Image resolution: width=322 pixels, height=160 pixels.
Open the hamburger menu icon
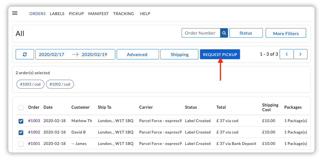[x=15, y=13]
